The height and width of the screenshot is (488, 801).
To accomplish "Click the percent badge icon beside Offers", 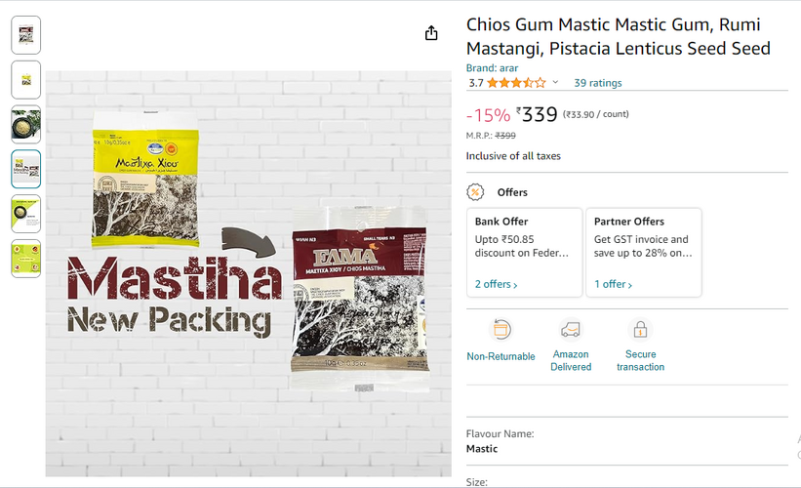I will (475, 192).
